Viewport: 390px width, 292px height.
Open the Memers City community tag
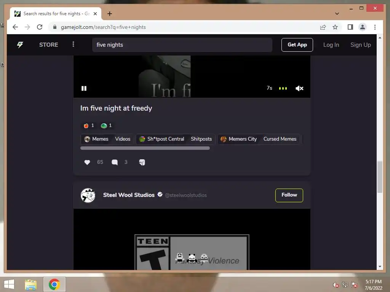pyautogui.click(x=239, y=139)
